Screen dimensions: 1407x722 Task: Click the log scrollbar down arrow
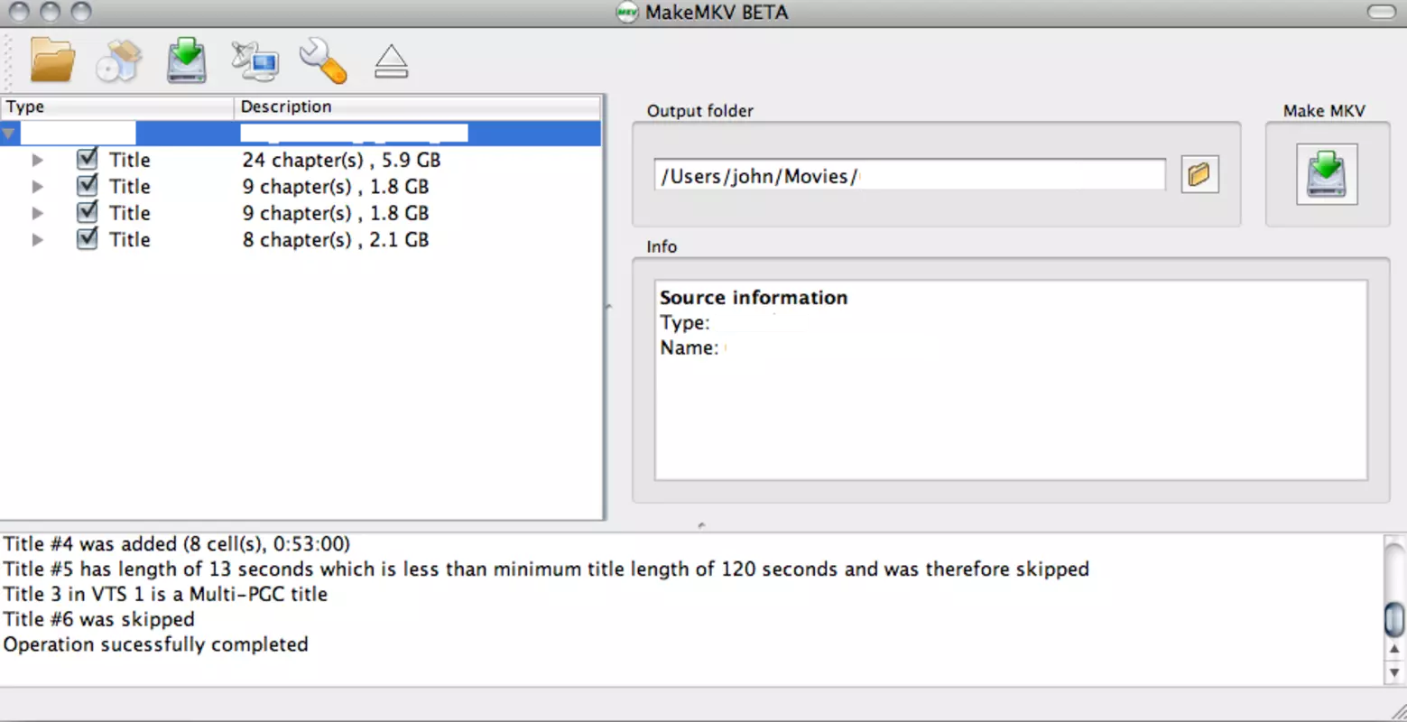point(1394,672)
